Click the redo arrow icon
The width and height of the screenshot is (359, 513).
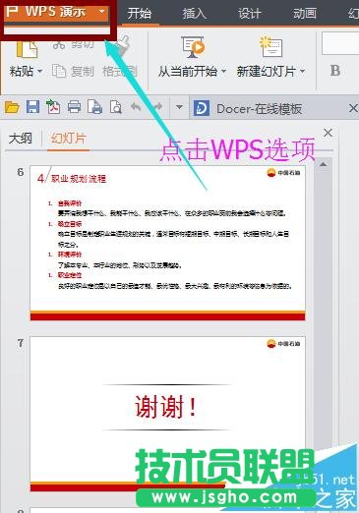(x=157, y=107)
